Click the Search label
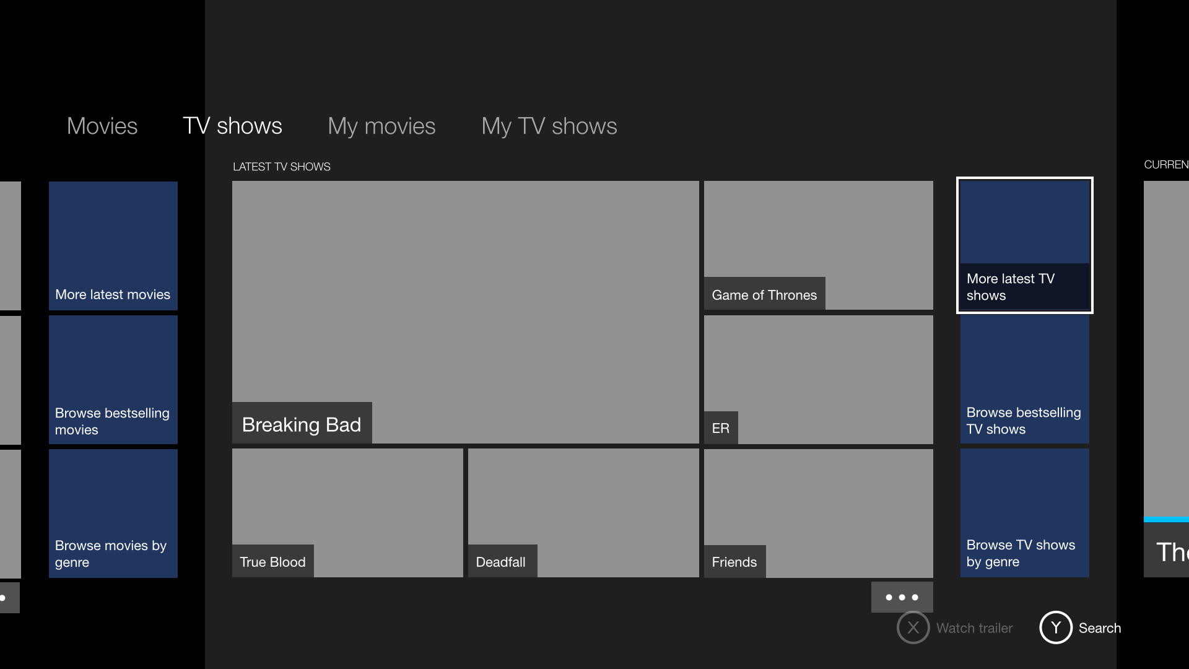The height and width of the screenshot is (669, 1189). [x=1100, y=628]
